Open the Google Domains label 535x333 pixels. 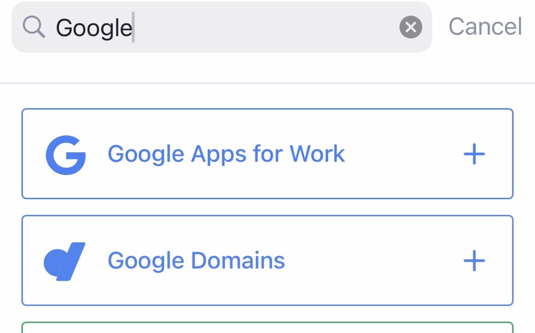(196, 261)
